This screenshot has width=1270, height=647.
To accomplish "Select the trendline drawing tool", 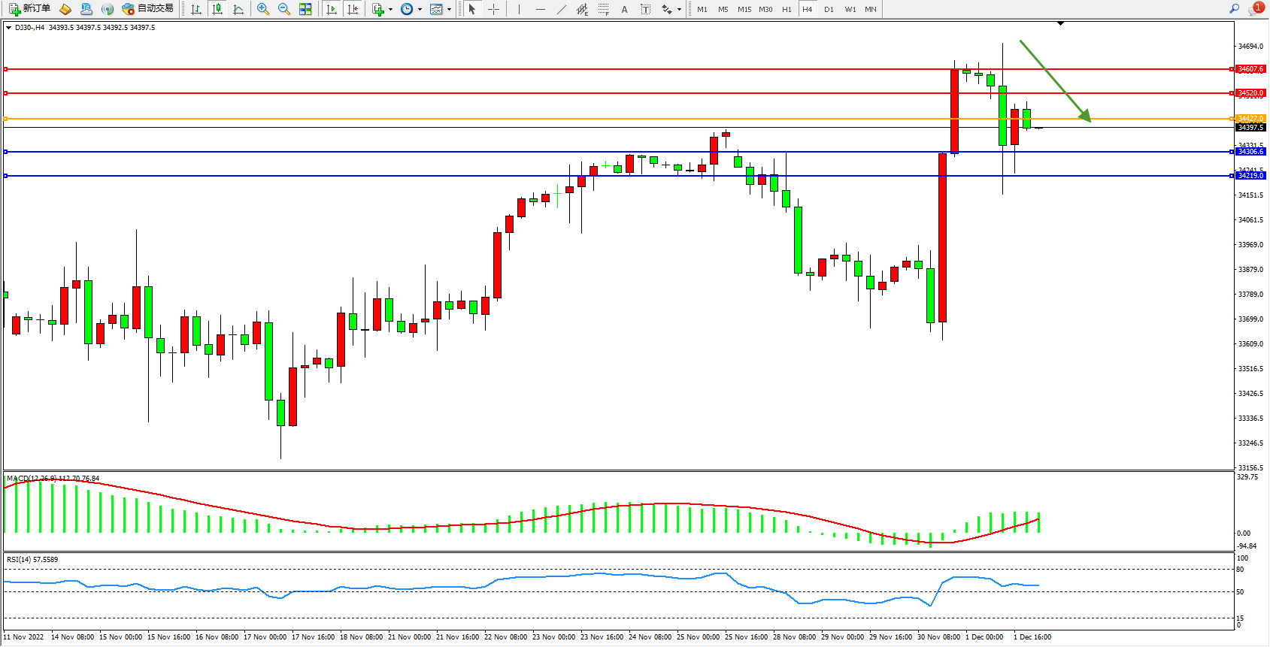I will tap(562, 9).
